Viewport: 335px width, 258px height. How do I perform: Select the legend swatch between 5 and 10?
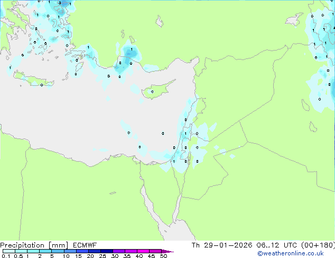click(x=58, y=251)
